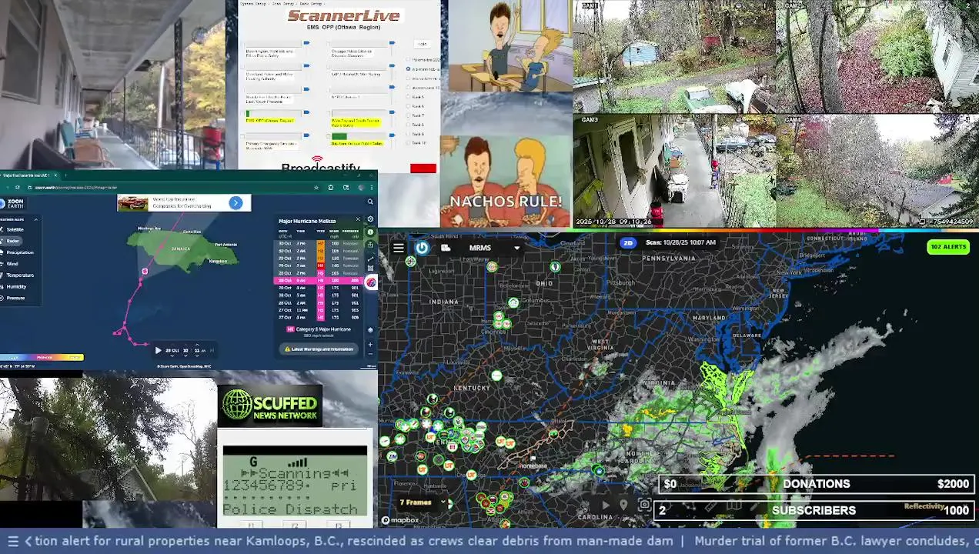The image size is (979, 554).
Task: Adjust EMS OPP (Ottawa Region) volume slider
Action: [306, 112]
